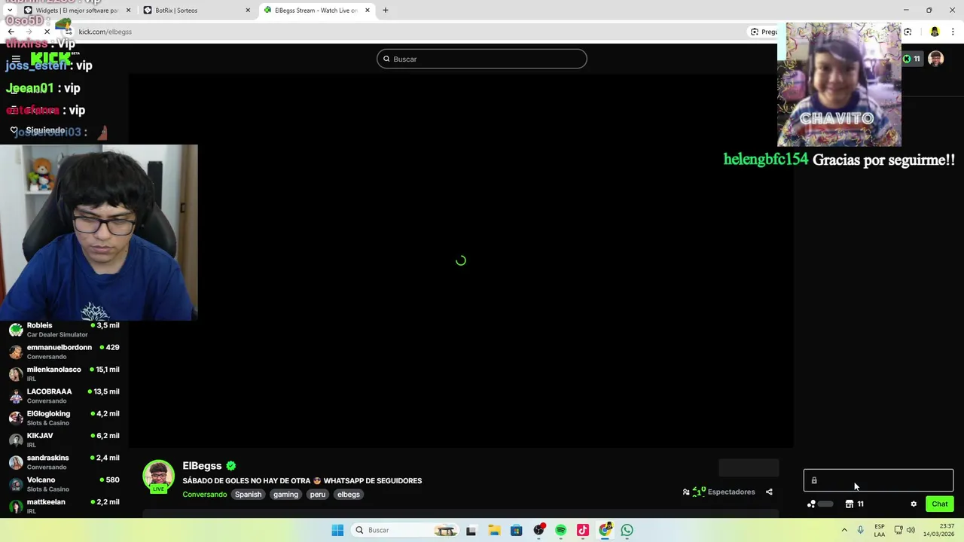
Task: Close the Widgets tab
Action: click(128, 11)
